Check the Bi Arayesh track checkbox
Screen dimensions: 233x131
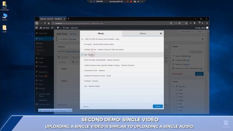coord(82,44)
